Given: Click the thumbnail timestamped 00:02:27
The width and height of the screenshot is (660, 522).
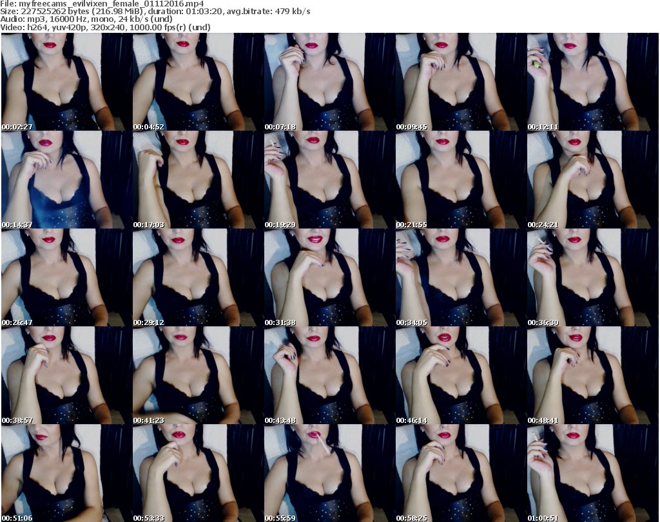Looking at the screenshot, I should click(67, 82).
